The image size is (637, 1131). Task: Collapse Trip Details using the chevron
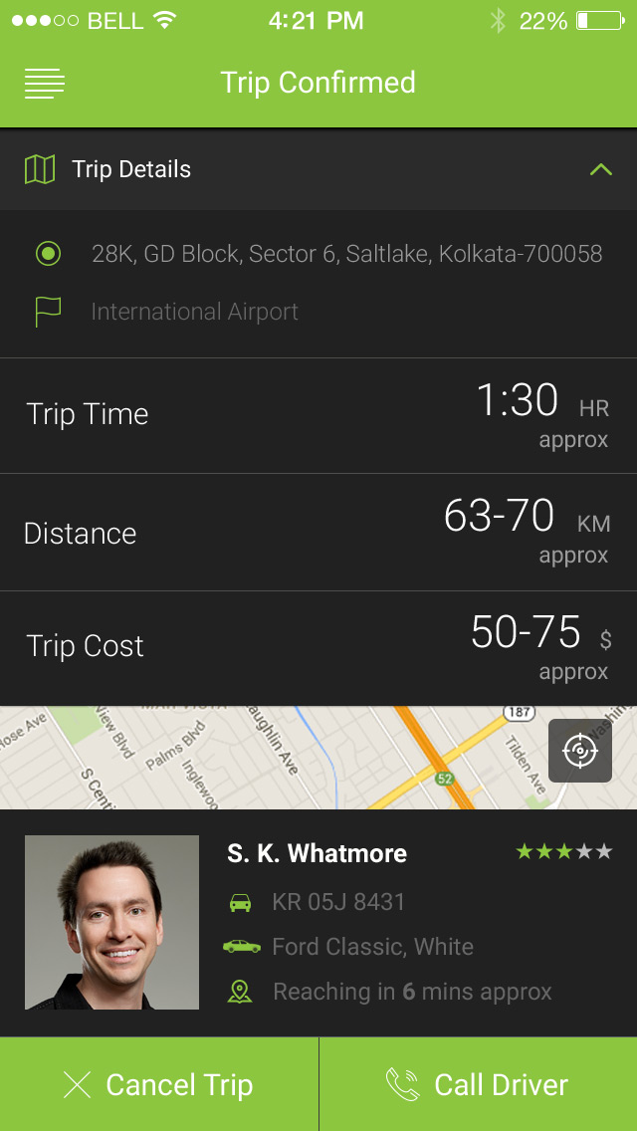pos(600,169)
